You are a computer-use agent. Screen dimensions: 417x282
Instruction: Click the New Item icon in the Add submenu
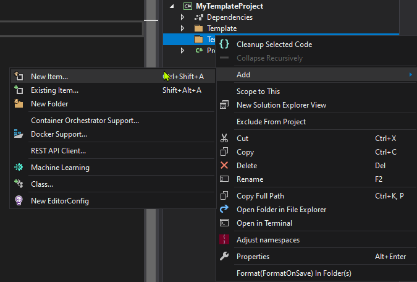(19, 77)
